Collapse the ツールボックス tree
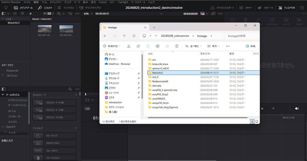307x161 pixels. click(3, 95)
